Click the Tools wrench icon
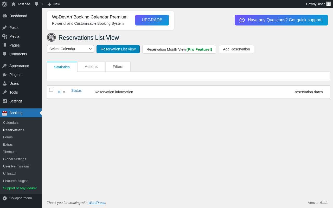Viewport: 333px width, 208px height. 5,92
